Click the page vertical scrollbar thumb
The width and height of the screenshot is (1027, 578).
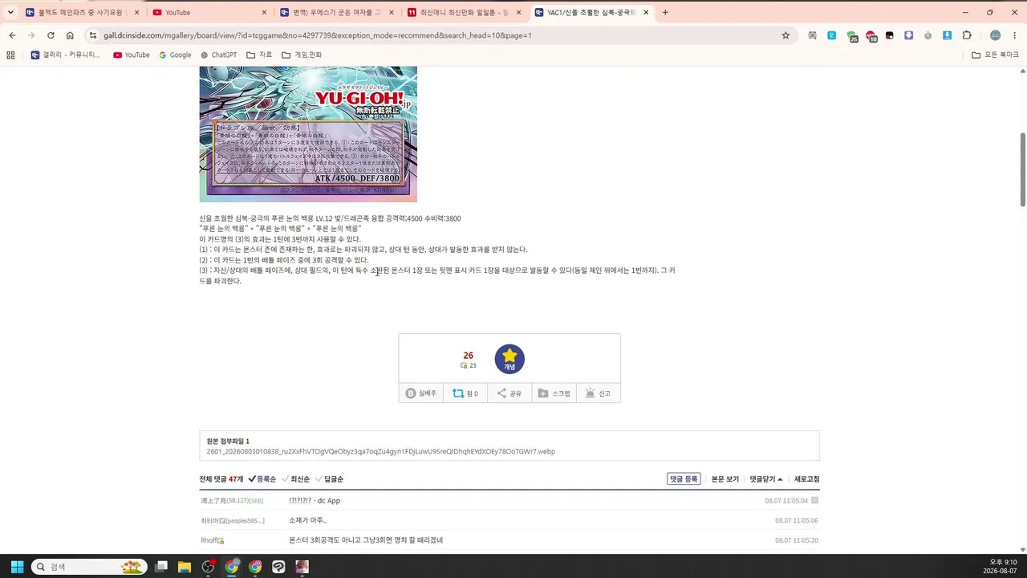(1023, 169)
